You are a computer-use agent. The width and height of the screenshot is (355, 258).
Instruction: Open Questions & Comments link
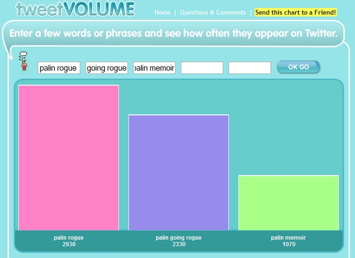[x=213, y=13]
